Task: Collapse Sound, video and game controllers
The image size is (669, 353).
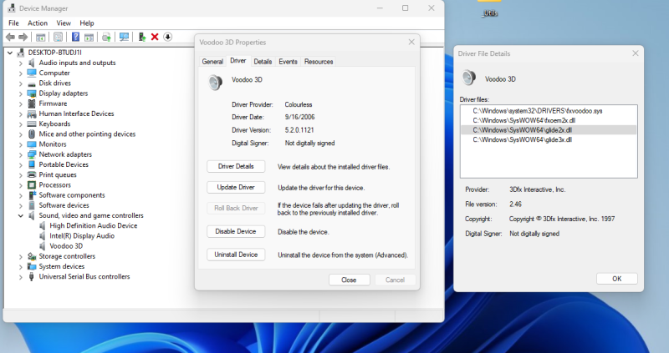Action: tap(20, 216)
